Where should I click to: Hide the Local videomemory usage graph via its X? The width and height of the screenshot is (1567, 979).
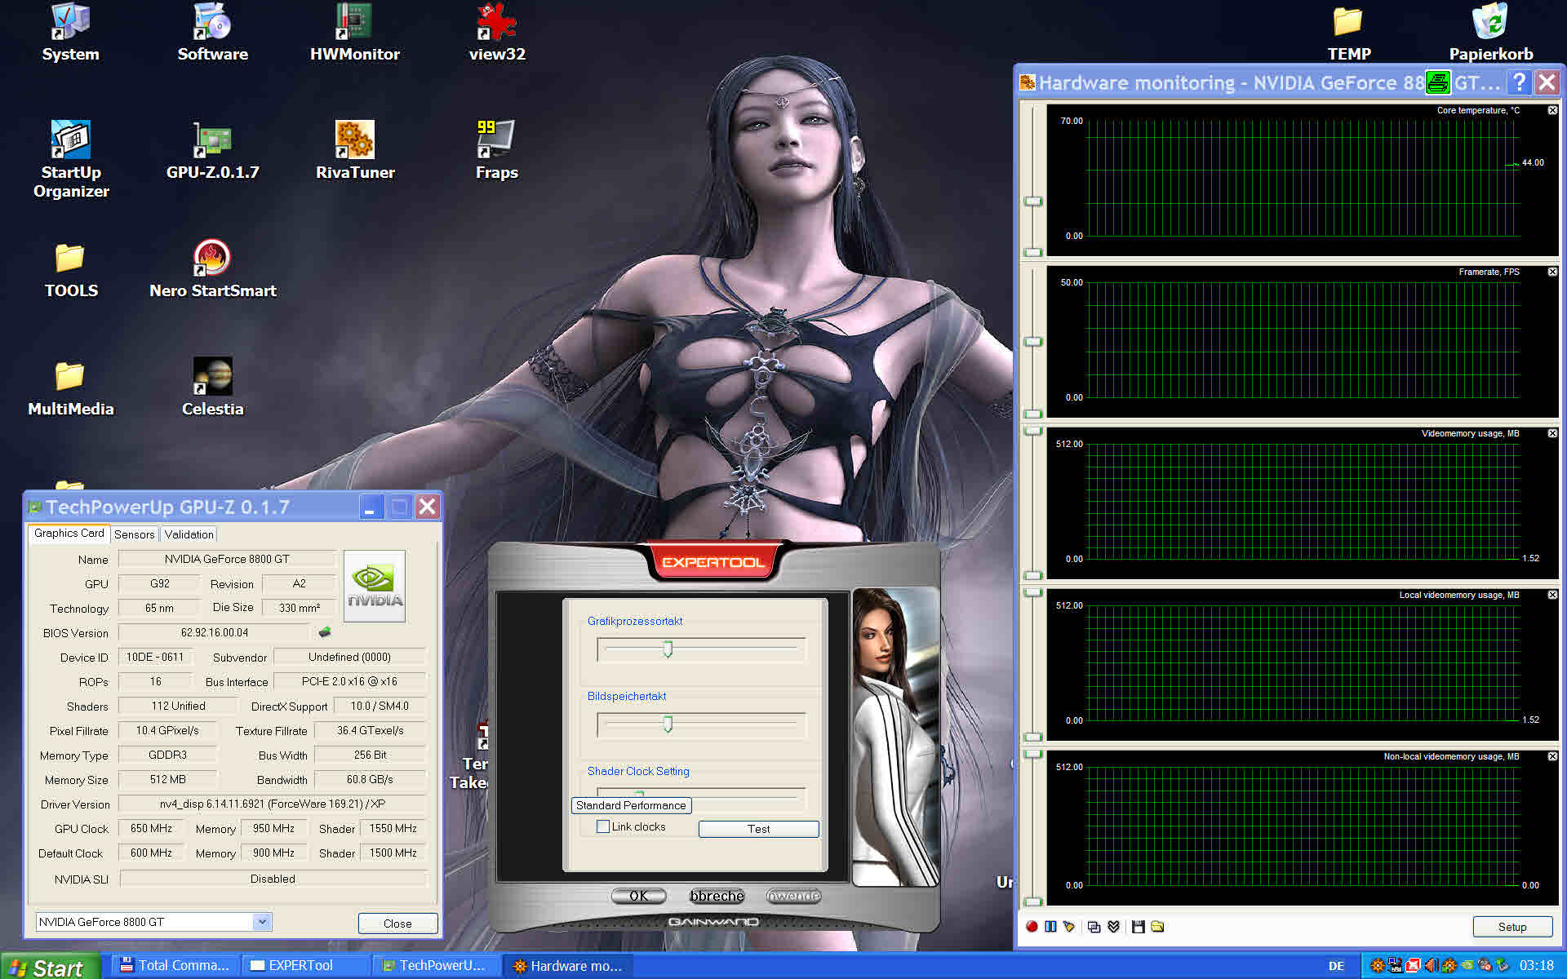[x=1552, y=595]
